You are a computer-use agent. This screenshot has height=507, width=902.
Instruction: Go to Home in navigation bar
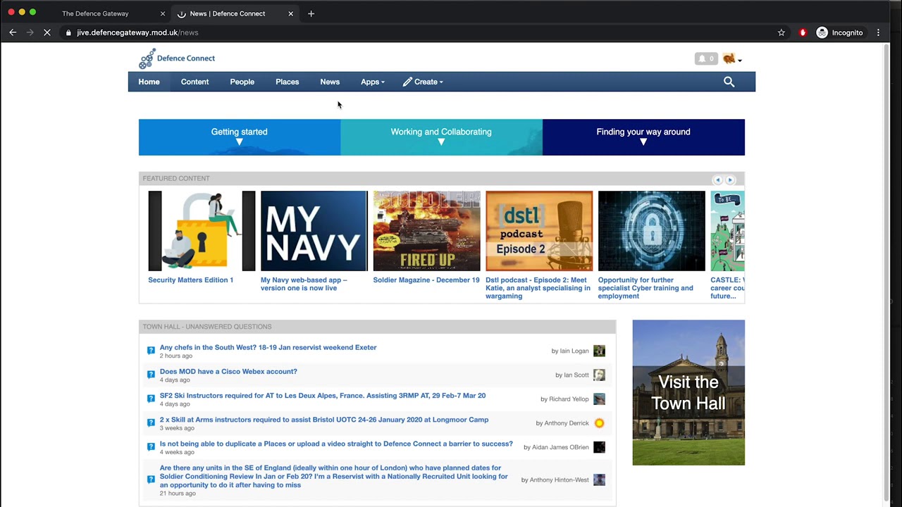[149, 82]
